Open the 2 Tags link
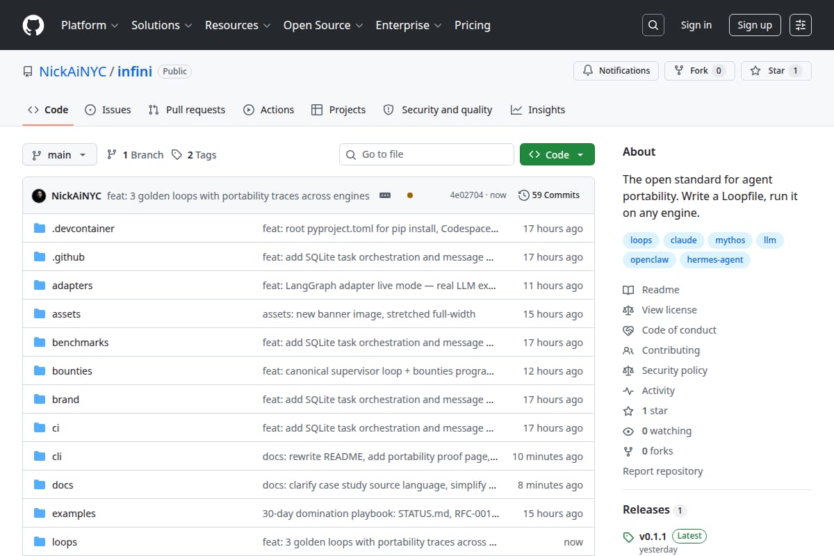This screenshot has height=556, width=834. coord(194,155)
